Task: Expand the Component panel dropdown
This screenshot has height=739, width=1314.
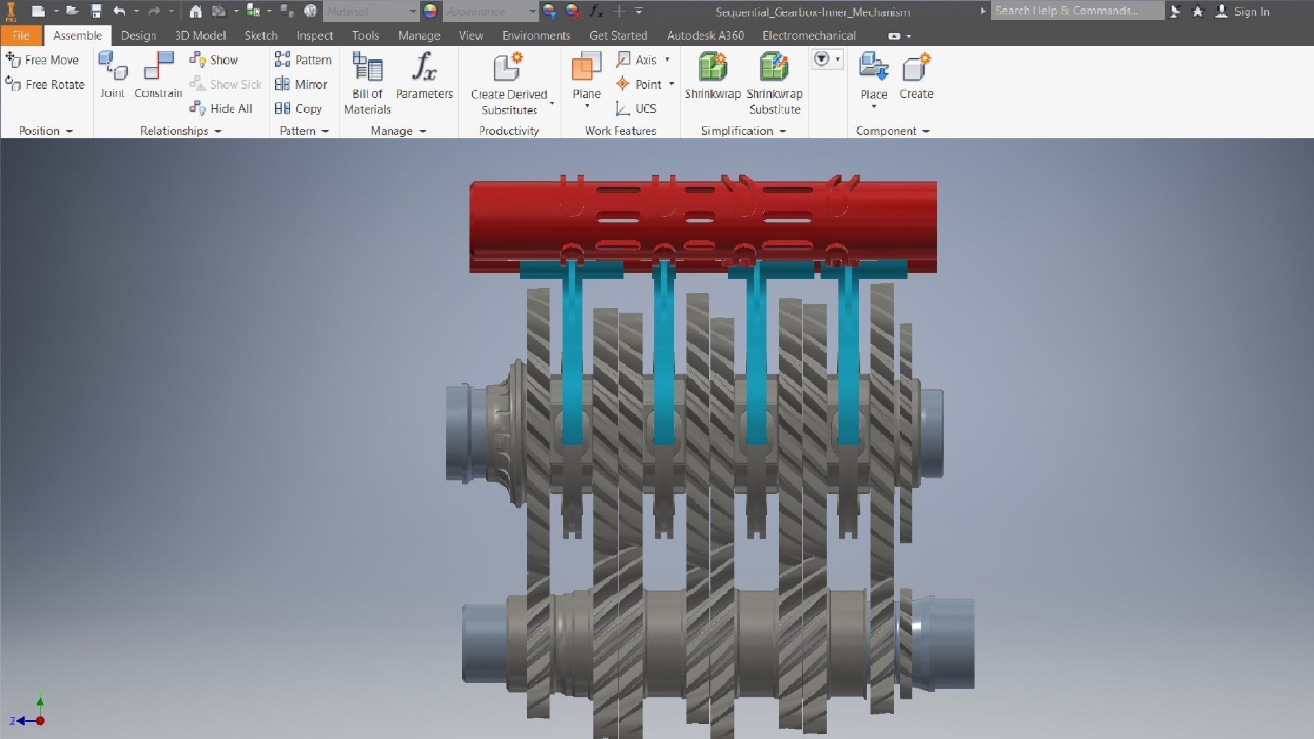Action: click(x=926, y=131)
